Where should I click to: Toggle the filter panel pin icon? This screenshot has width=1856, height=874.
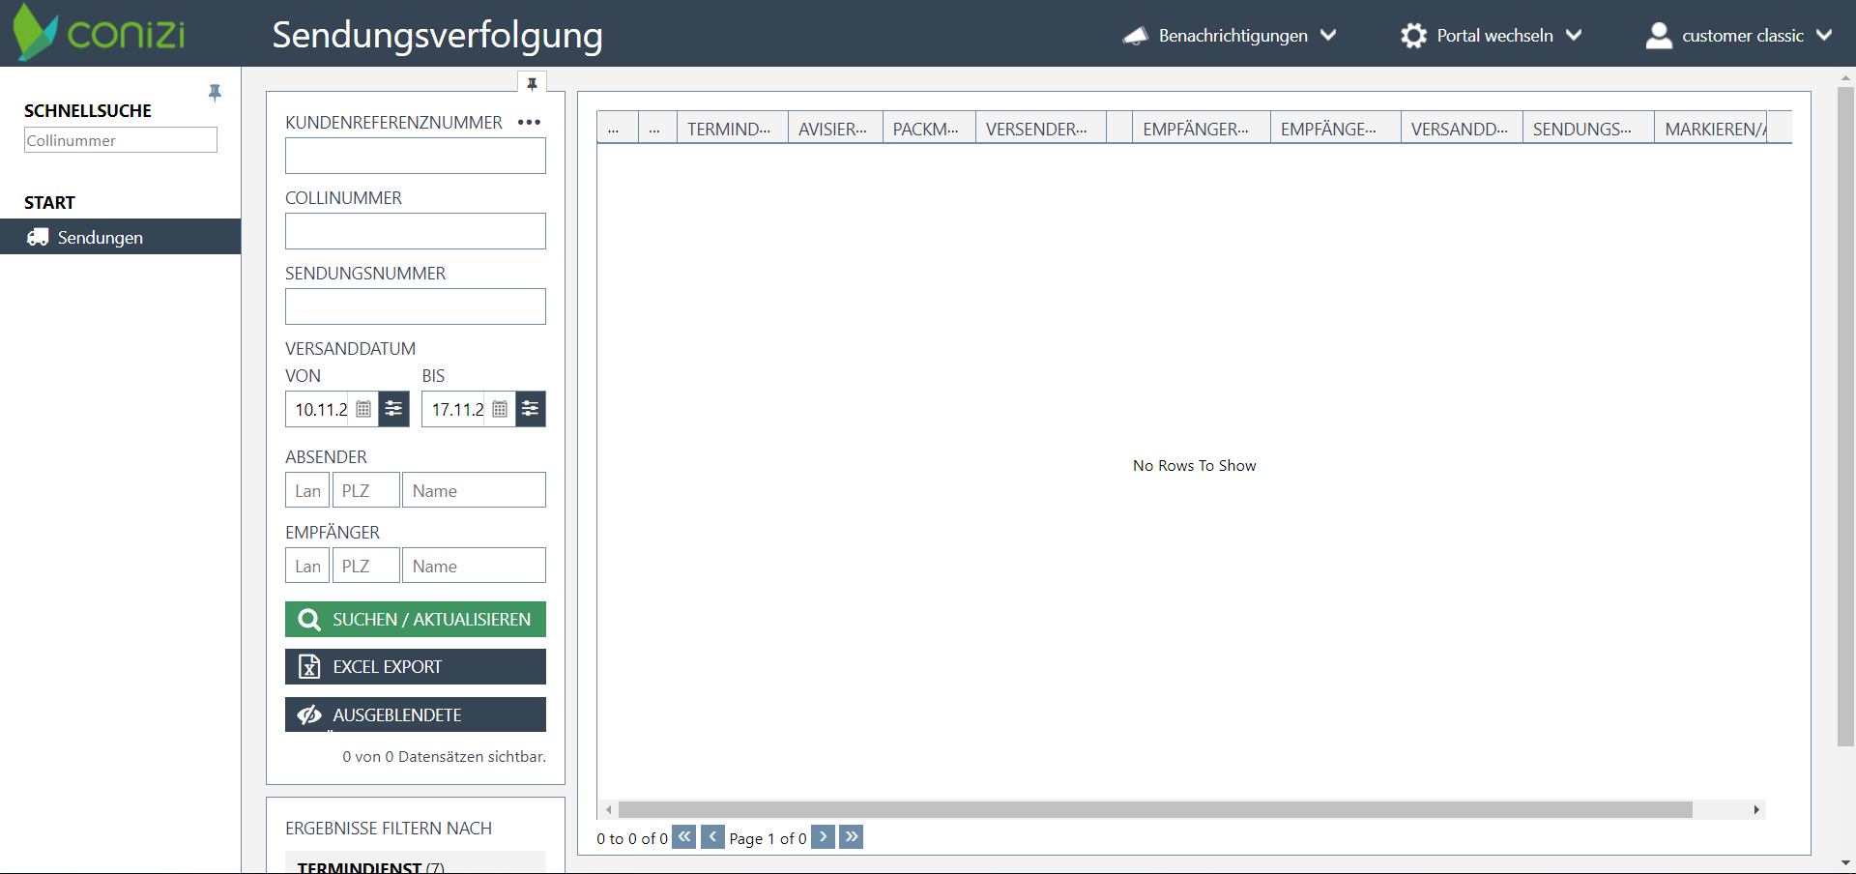532,84
